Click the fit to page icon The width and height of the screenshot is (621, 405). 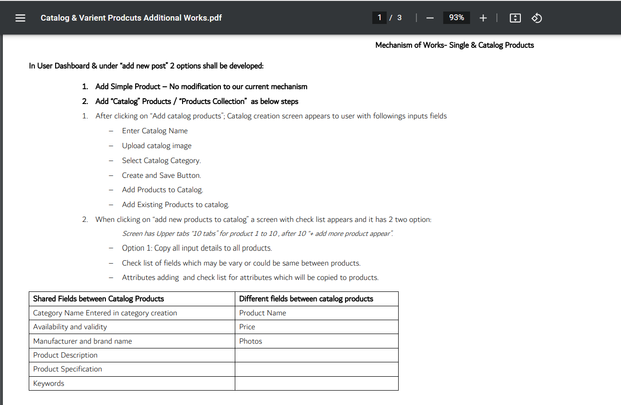tap(515, 18)
